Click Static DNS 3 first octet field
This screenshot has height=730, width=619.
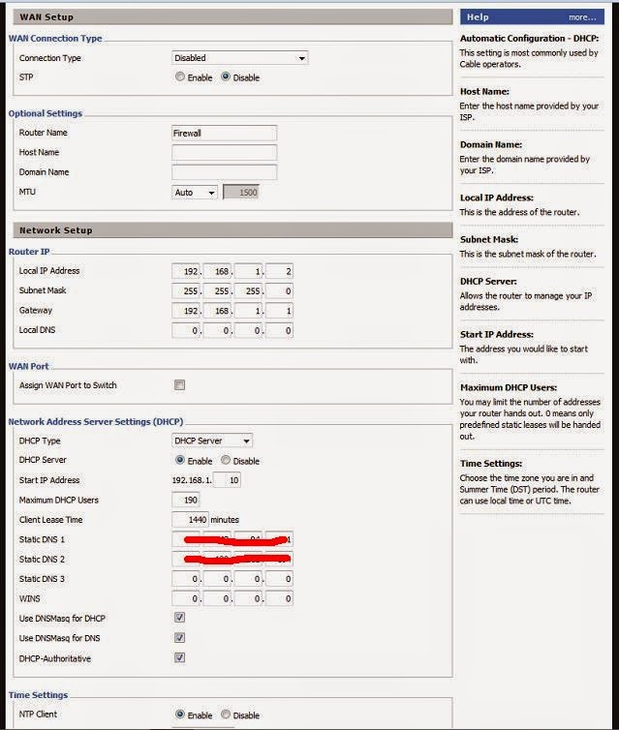(x=186, y=579)
